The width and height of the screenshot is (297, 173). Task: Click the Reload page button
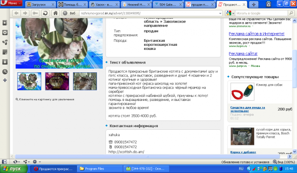point(45,13)
